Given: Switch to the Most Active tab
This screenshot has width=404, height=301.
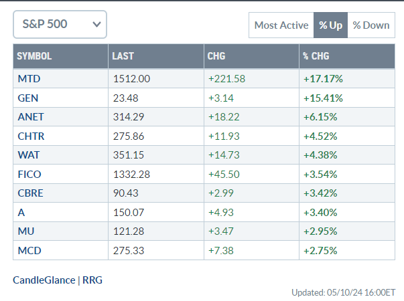Looking at the screenshot, I should coord(281,25).
